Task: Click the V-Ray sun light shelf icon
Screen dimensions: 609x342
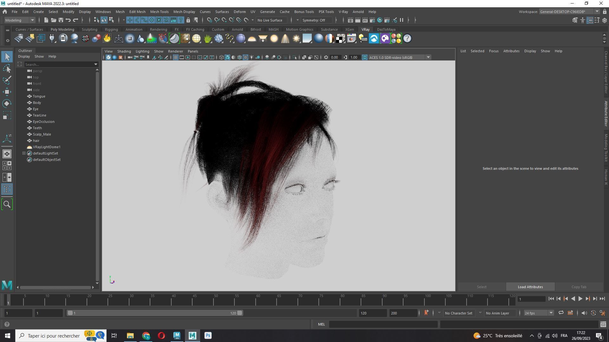Action: (x=296, y=39)
